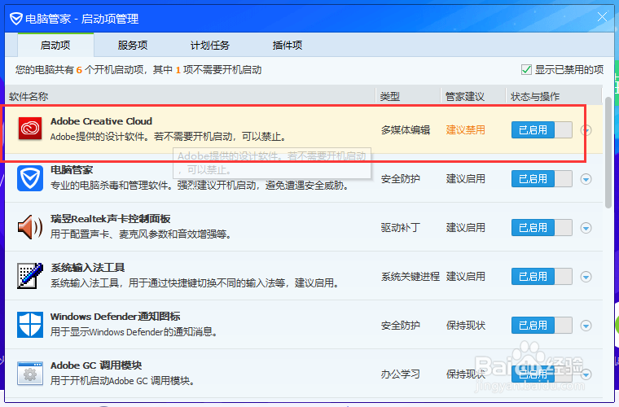Click the Windows Defender shield icon

(30, 325)
